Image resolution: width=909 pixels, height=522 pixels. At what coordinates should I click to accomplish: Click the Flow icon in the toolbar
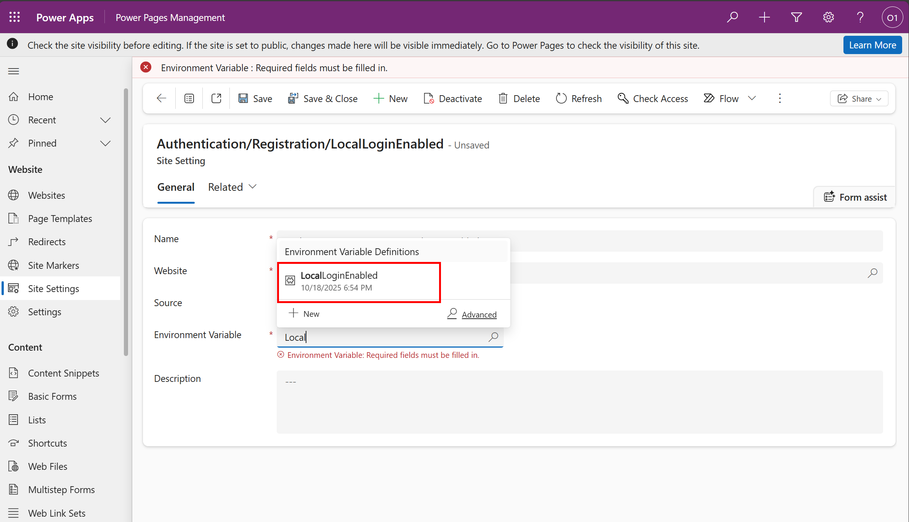click(709, 98)
